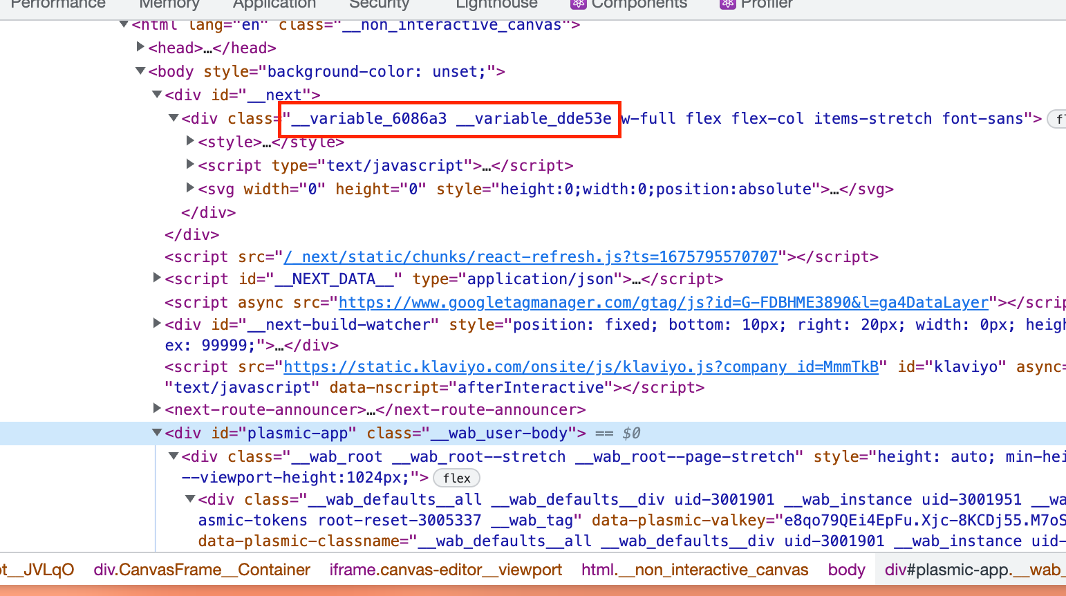1066x596 pixels.
Task: Expand the style element node
Action: point(190,141)
